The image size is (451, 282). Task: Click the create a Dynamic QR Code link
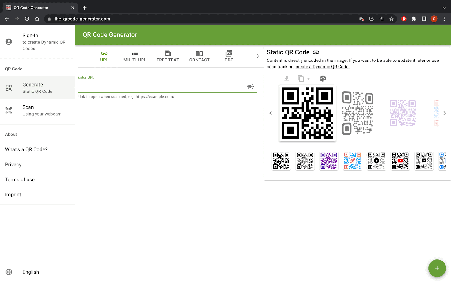click(322, 67)
